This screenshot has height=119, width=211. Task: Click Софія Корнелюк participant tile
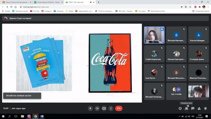coord(154,54)
